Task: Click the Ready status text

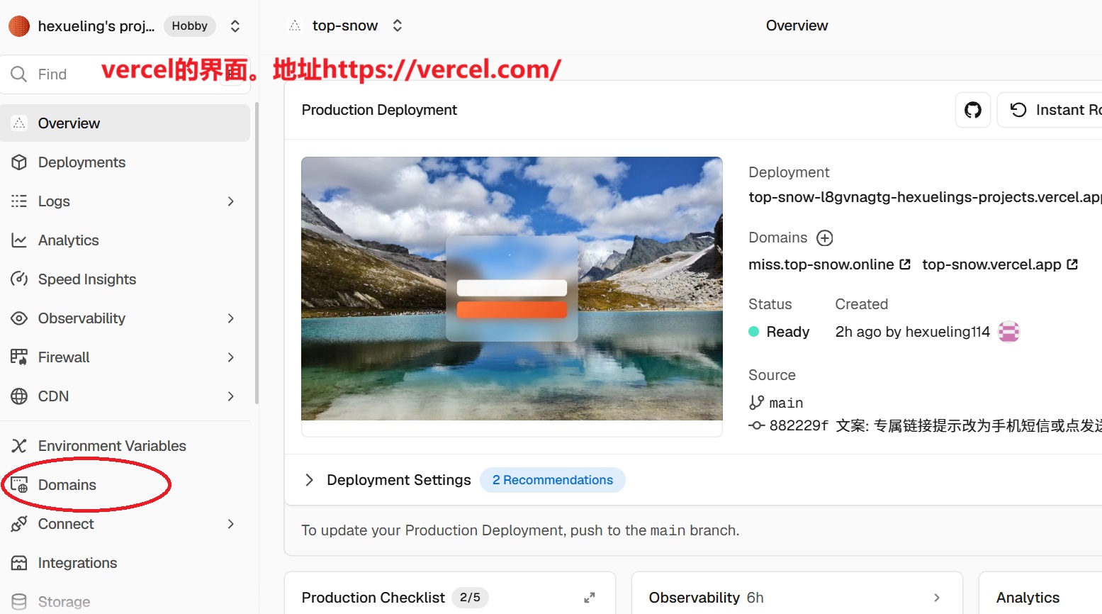Action: click(788, 332)
